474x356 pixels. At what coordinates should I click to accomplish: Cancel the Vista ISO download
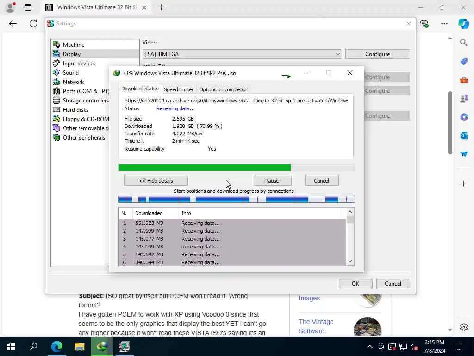click(x=322, y=181)
